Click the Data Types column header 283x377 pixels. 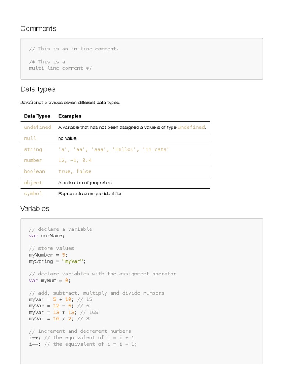point(37,116)
